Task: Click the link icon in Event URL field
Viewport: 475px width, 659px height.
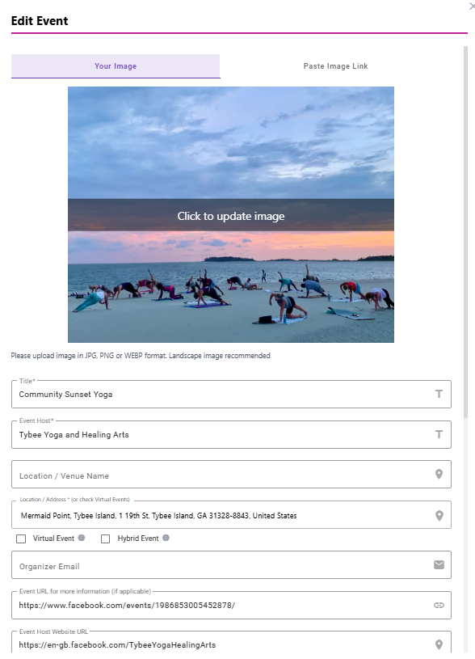Action: (439, 605)
